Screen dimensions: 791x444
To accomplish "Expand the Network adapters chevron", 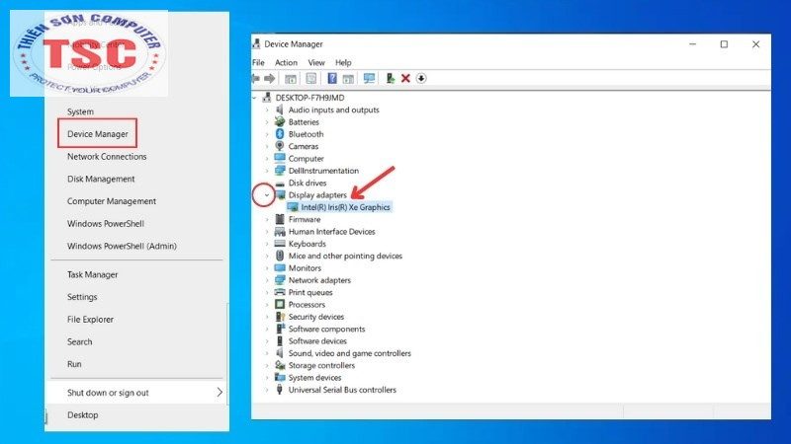I will [267, 280].
